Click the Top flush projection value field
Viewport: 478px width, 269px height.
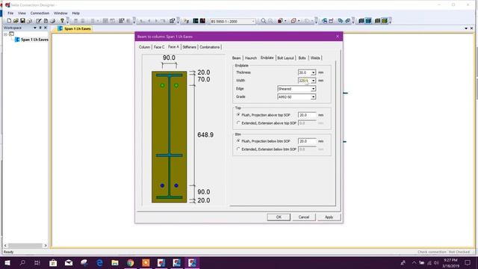[x=307, y=115]
